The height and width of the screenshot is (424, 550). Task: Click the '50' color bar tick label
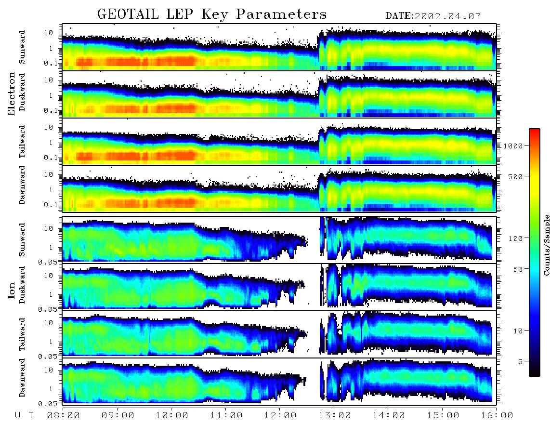pyautogui.click(x=518, y=269)
